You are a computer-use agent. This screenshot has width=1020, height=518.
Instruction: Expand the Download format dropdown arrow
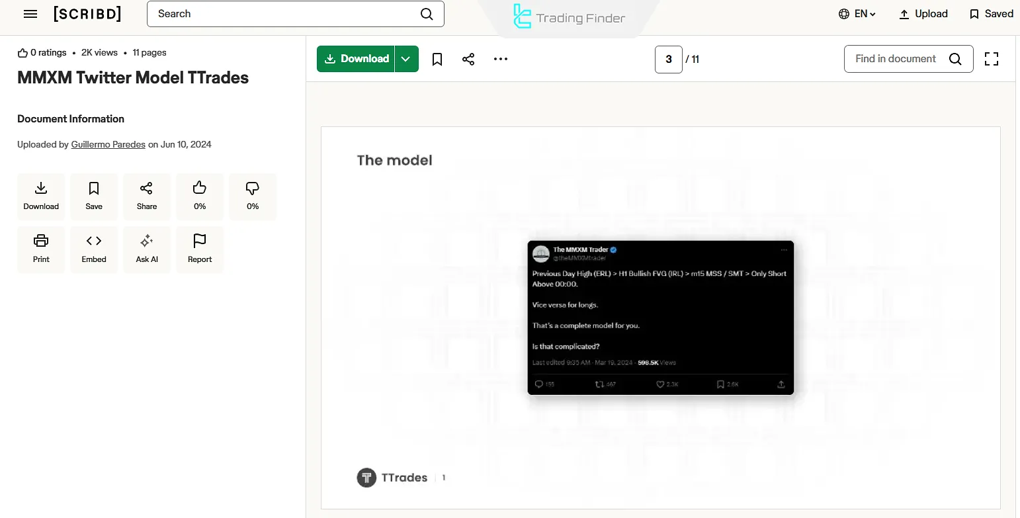coord(406,59)
